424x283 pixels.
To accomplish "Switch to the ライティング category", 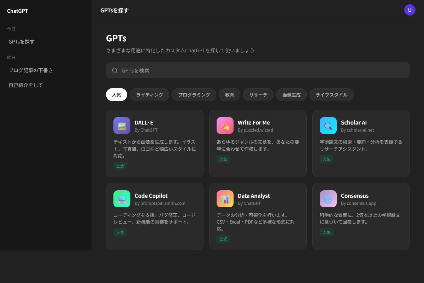I will [149, 94].
